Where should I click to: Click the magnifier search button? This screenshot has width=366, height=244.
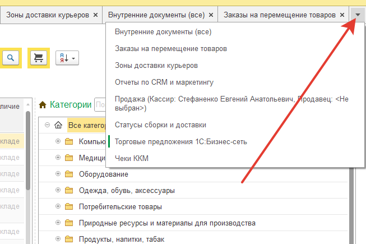point(11,58)
